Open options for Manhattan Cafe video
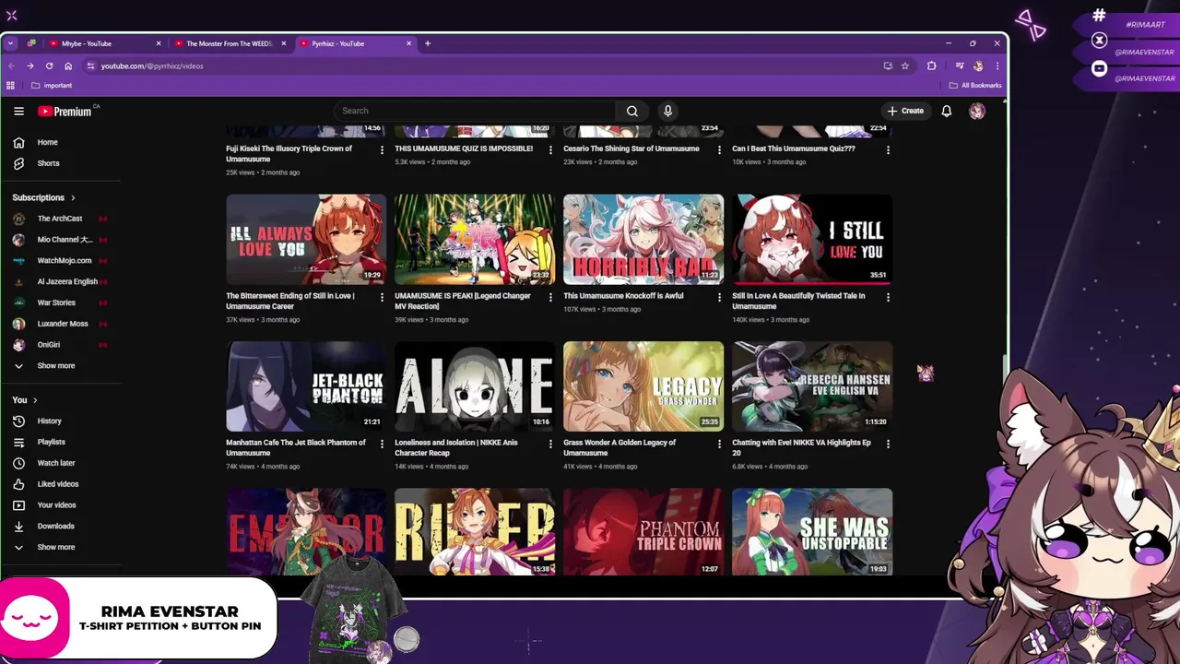 click(383, 444)
